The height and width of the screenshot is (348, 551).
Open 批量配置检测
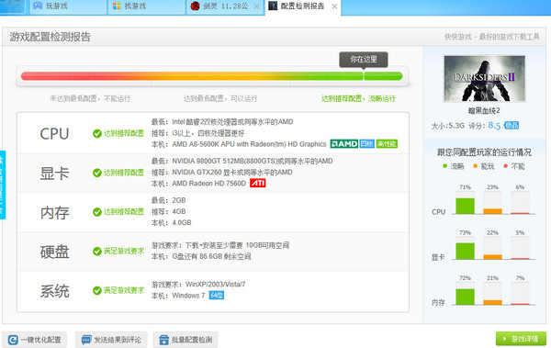186,340
